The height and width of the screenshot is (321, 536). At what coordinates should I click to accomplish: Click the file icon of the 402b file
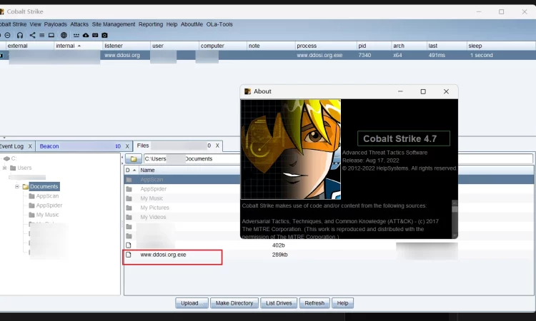pos(129,245)
